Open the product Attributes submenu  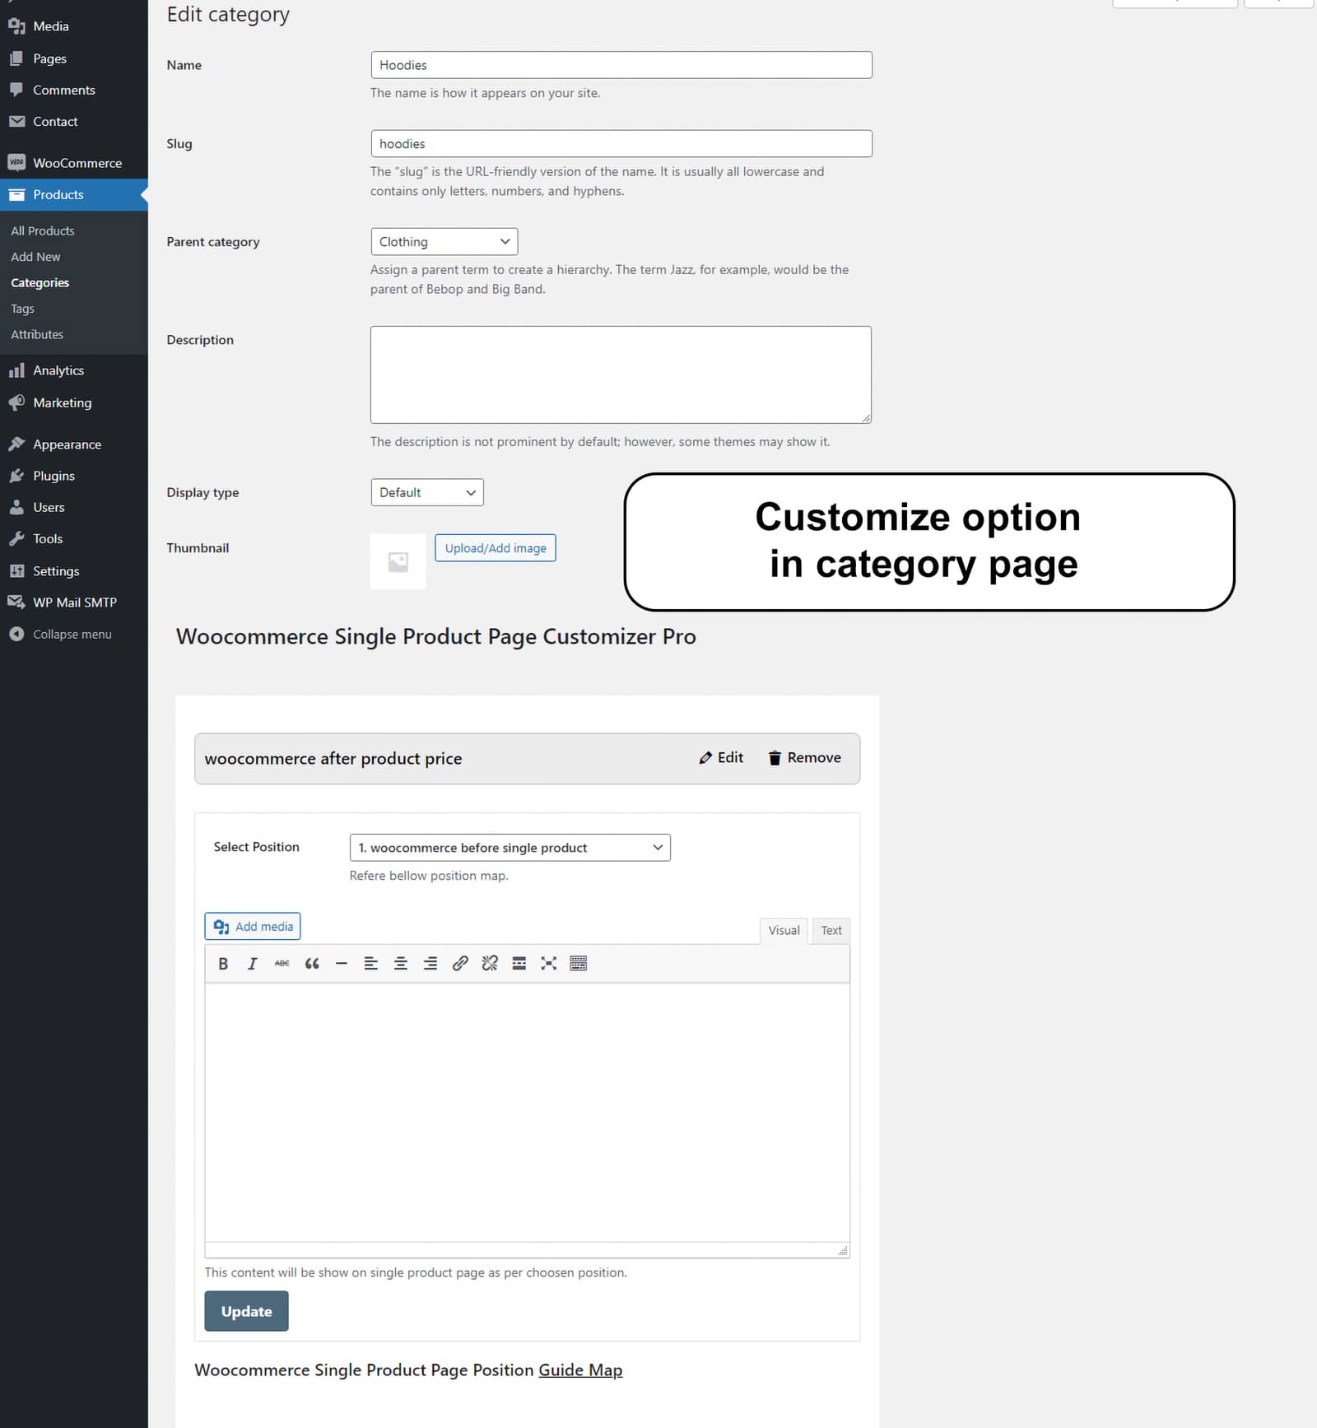click(37, 334)
